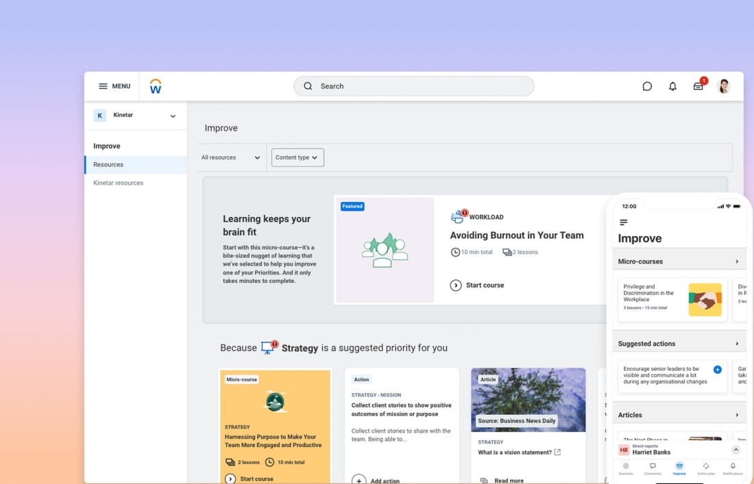Open the chat messages icon in header
This screenshot has height=484, width=754.
pyautogui.click(x=647, y=86)
